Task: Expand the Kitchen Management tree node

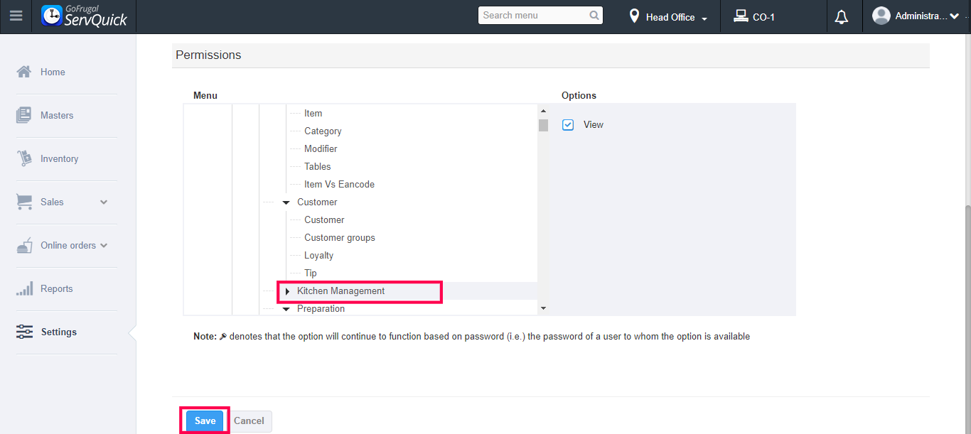Action: coord(287,291)
